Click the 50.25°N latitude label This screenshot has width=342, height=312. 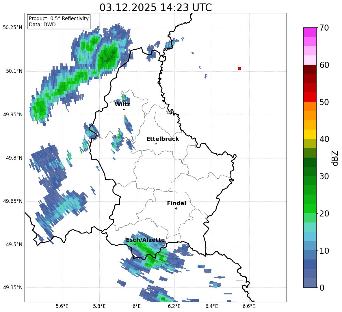[x=13, y=28]
